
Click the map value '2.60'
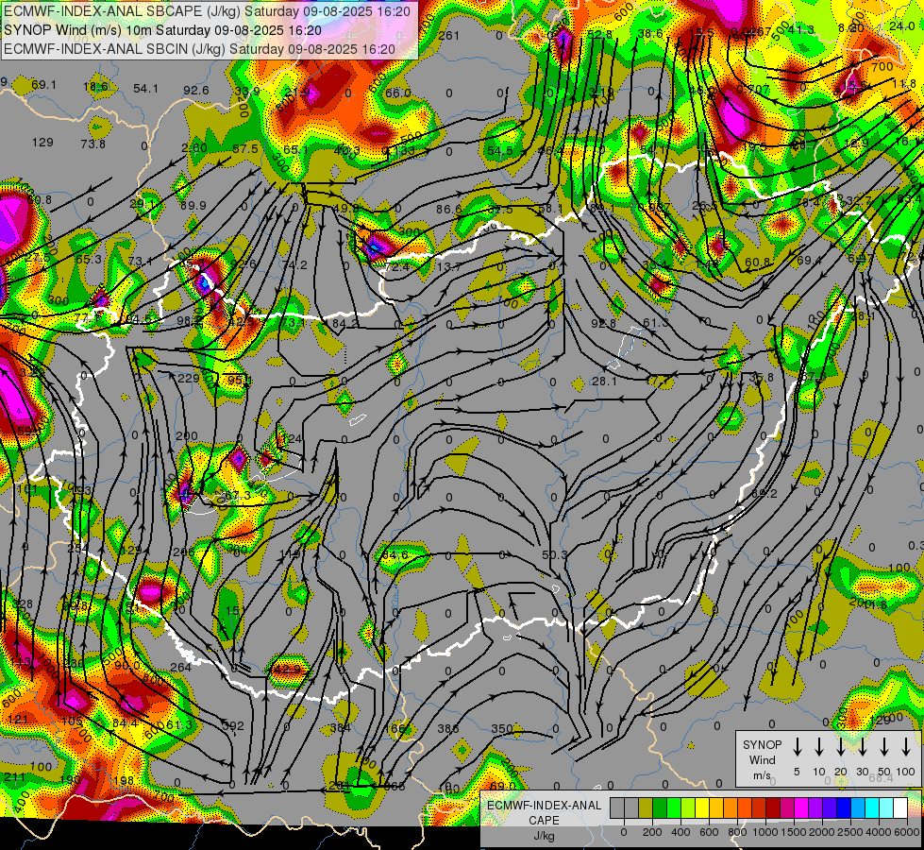(194, 147)
